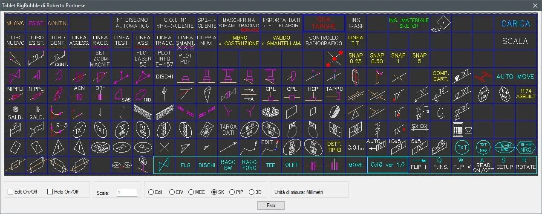Select the REV diamond symbol
This screenshot has height=214, width=542.
click(441, 23)
